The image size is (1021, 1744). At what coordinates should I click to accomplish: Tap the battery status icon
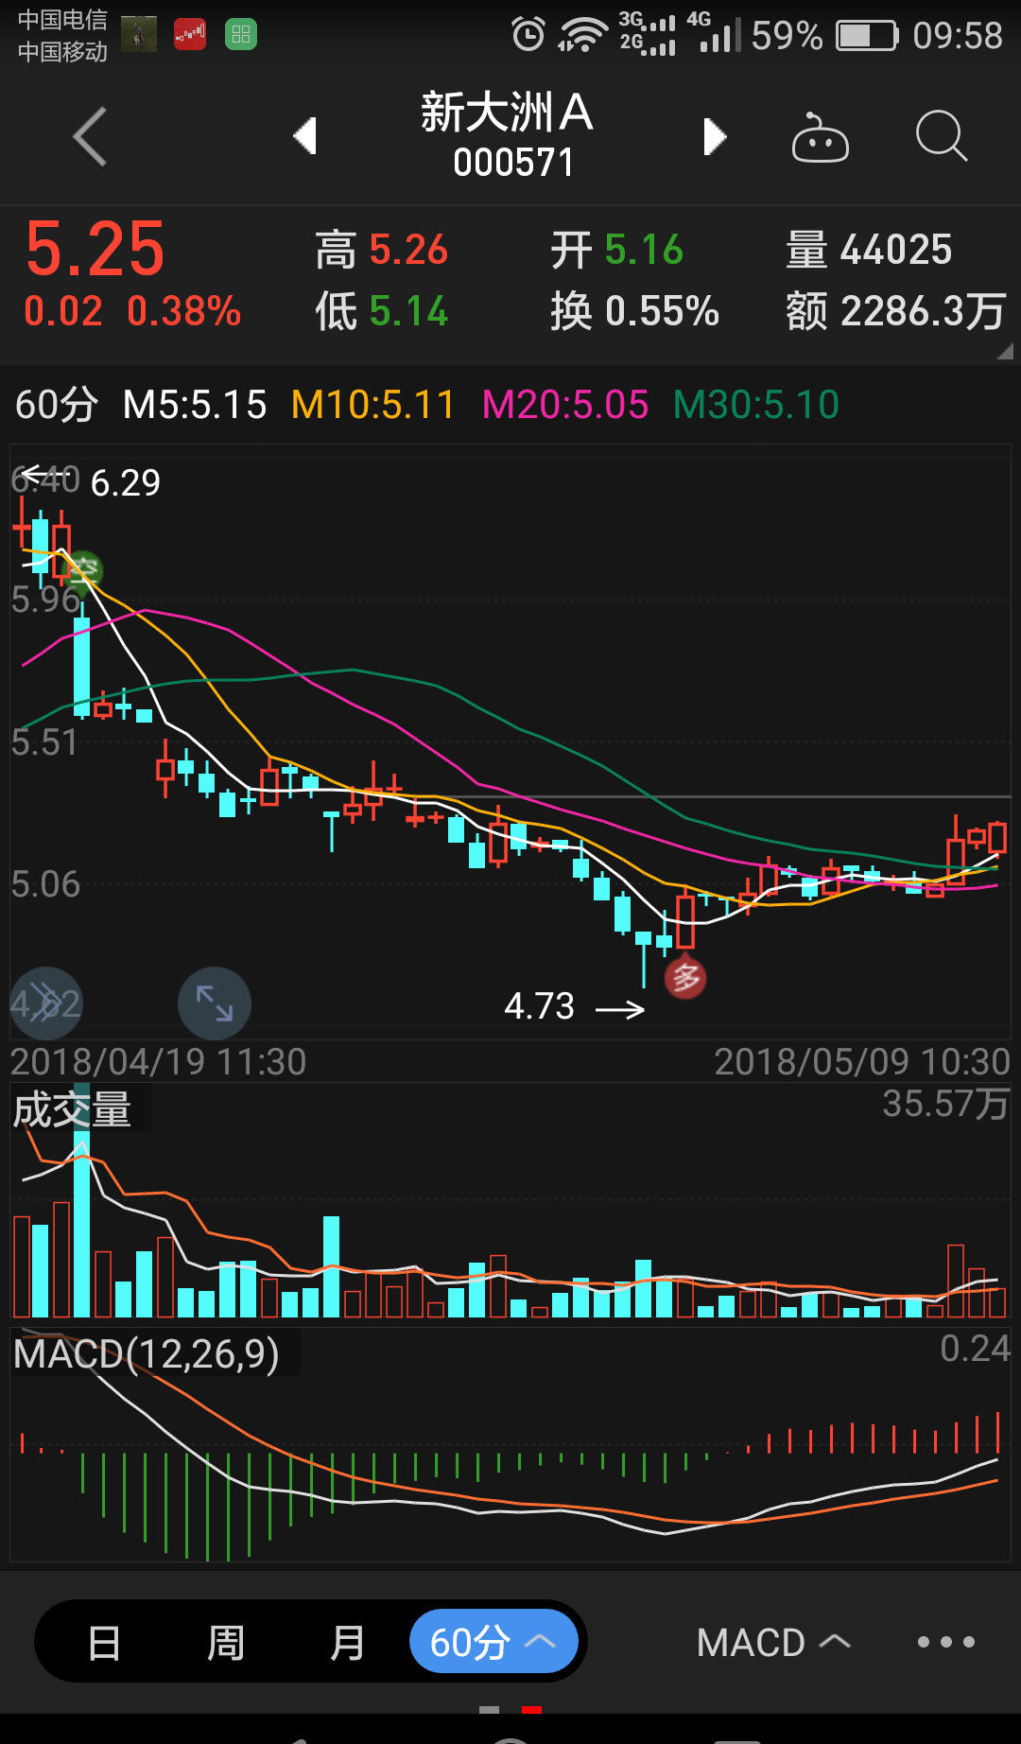pos(867,36)
